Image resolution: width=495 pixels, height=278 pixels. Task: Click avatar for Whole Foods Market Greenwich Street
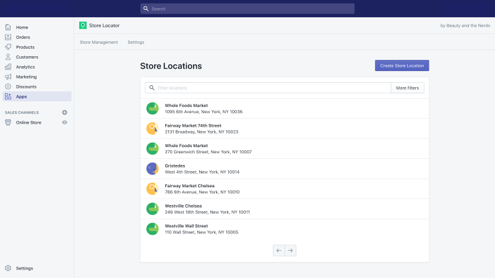point(152,148)
